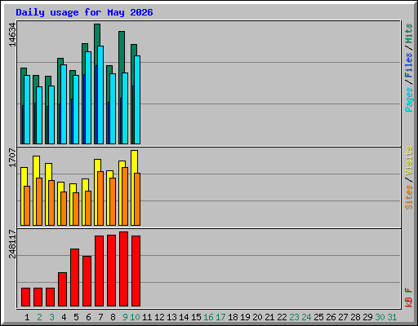Click the day 6 axis label

[88, 317]
